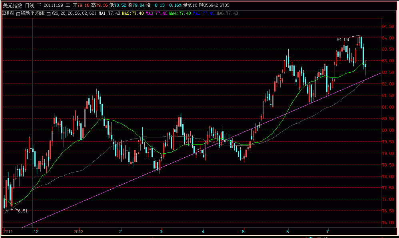Toggle the box before MA parameters (26,26,26,26,62,62)
The height and width of the screenshot is (238, 399).
pos(49,14)
